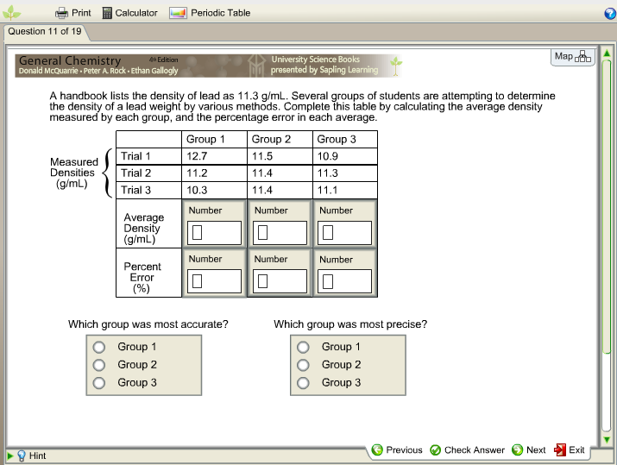The width and height of the screenshot is (617, 465).
Task: Go to the Next question
Action: pos(528,449)
